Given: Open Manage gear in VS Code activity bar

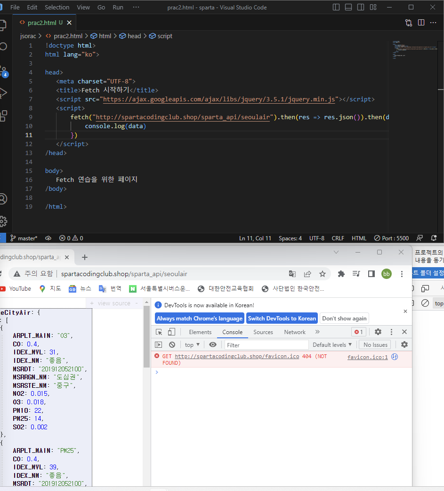Looking at the screenshot, I should (x=3, y=221).
